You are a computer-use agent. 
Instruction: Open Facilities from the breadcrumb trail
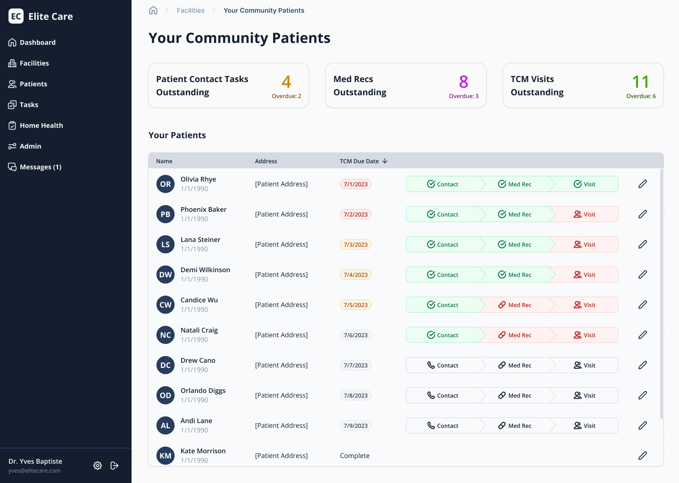pyautogui.click(x=190, y=10)
